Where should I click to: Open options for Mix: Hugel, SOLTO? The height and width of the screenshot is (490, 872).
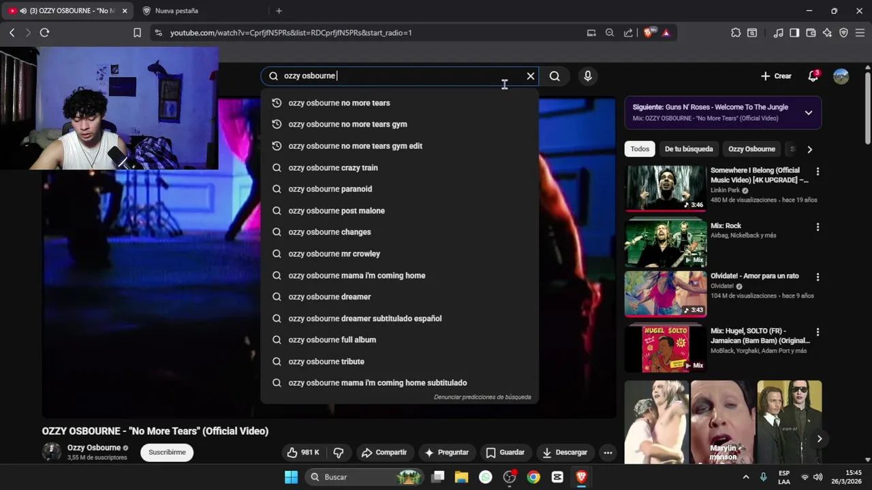point(817,332)
